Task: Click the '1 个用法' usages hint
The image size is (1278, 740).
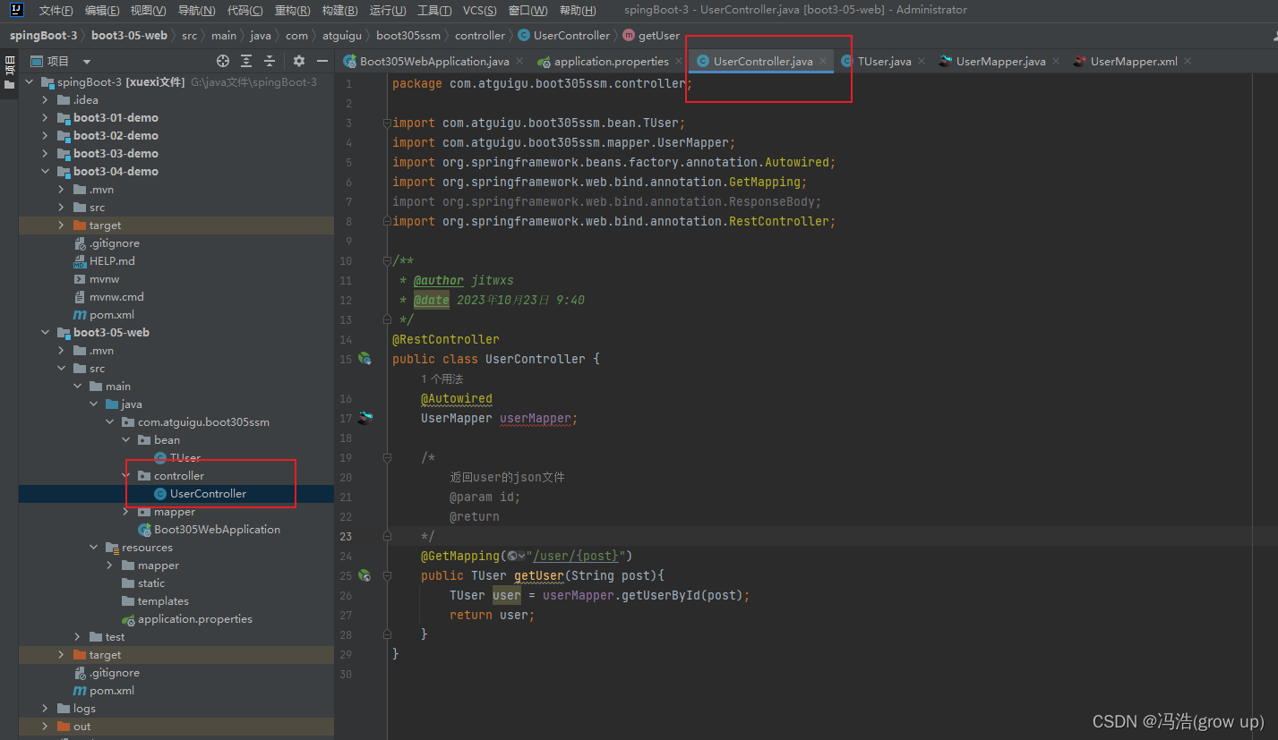Action: [x=442, y=379]
